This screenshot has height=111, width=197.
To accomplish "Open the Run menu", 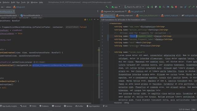I will [18, 2].
